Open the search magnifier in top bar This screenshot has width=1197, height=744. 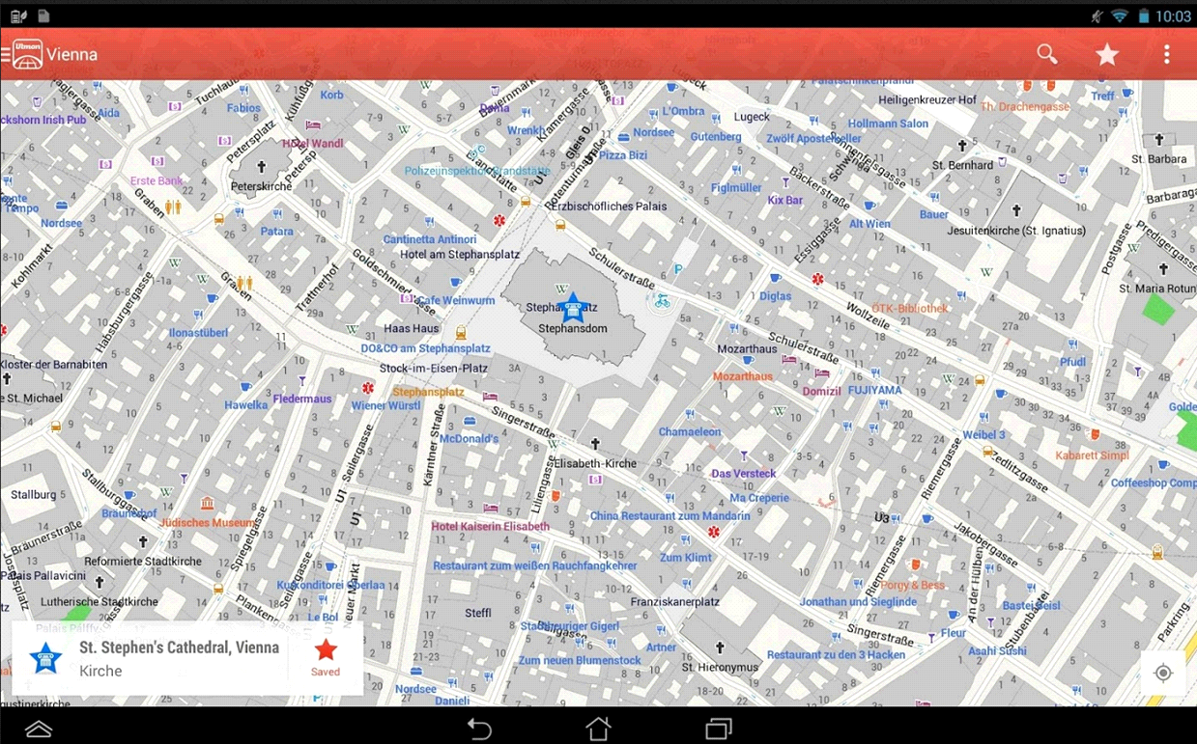[x=1047, y=54]
